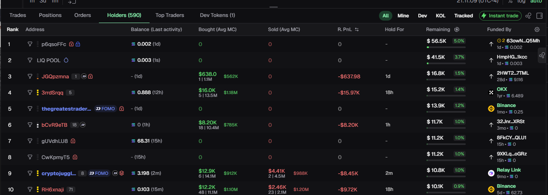Click the ghost icon beside gUVdhLU8
Screen dimensions: 548x195
point(73,141)
